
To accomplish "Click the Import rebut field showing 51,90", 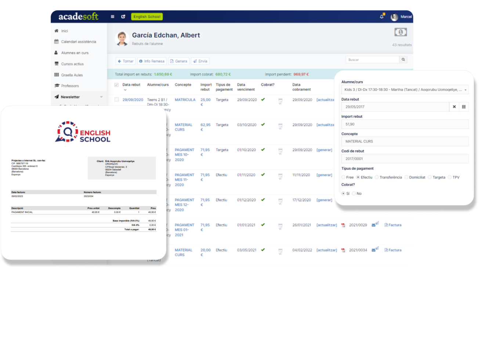I will pos(405,124).
